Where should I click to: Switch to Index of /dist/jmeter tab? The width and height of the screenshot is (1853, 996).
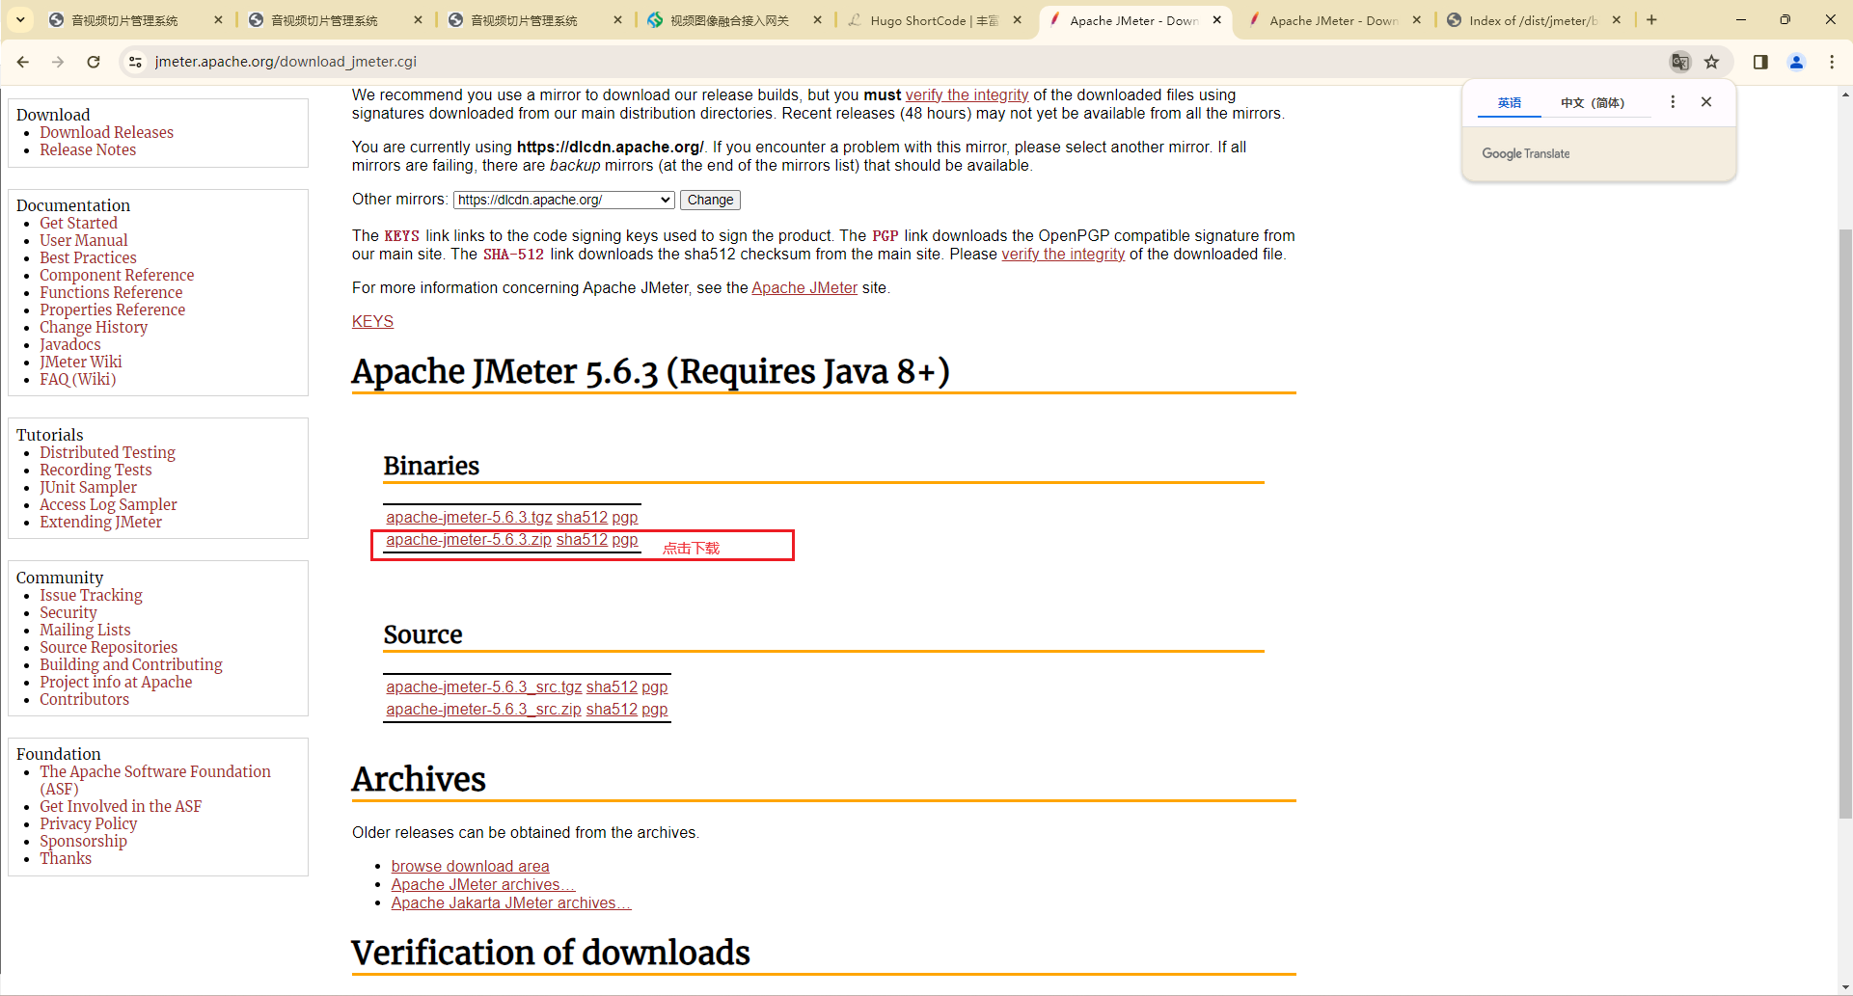1534,20
